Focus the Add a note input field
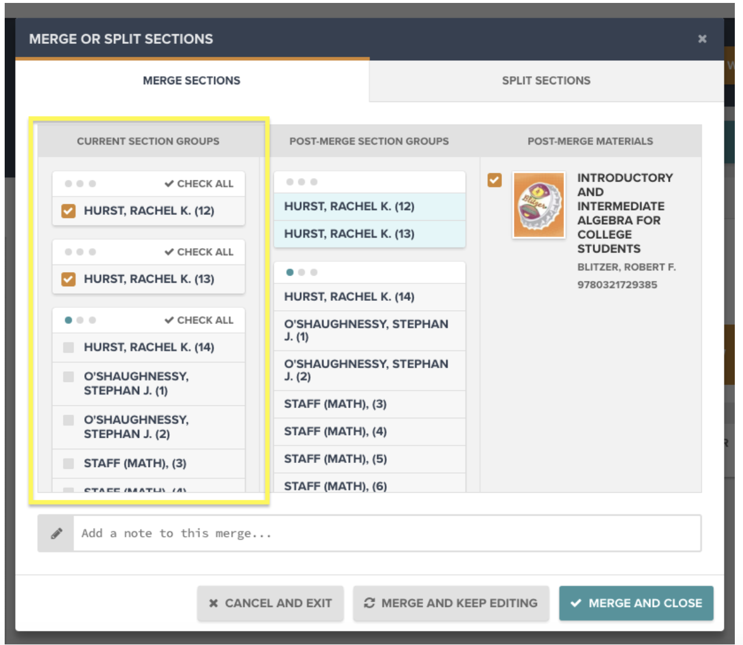Viewport: 743px width, 645px height. click(386, 533)
